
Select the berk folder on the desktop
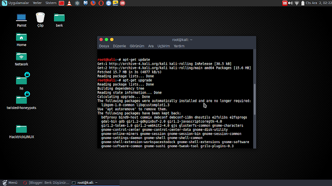[x=59, y=20]
